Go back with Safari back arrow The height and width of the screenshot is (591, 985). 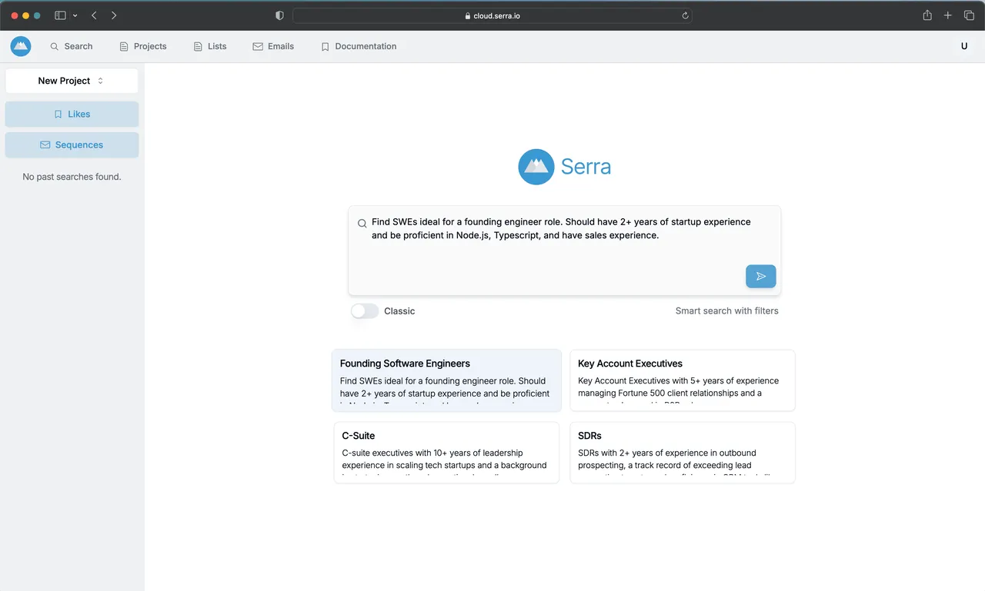(94, 15)
